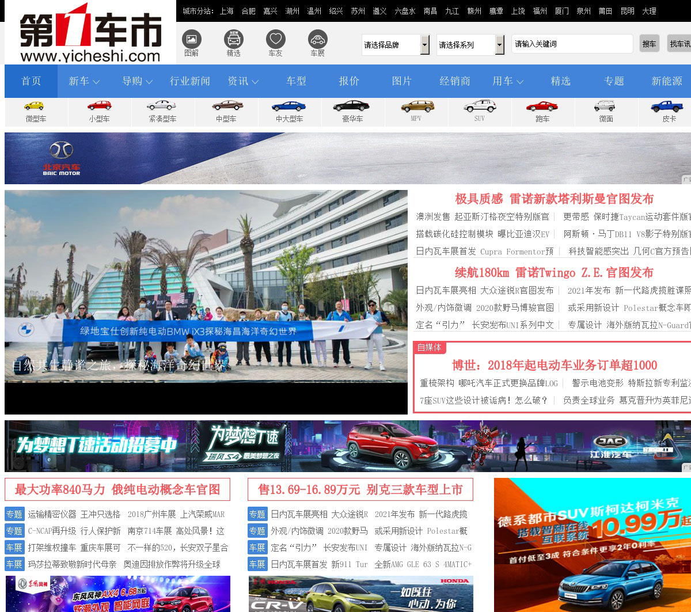Open the 斯柯达柯米克 SUV advertisement
Screen dimensions: 691x612
tap(593, 545)
